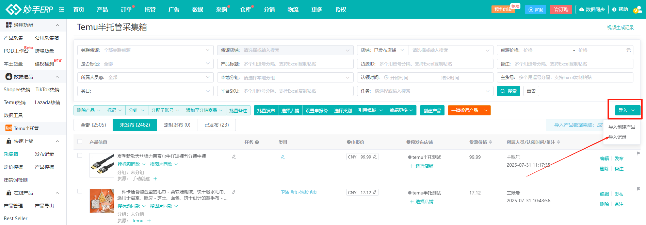This screenshot has width=646, height=225.
Task: Click the edit pencil beside 夏季新款 title
Action: point(234,156)
